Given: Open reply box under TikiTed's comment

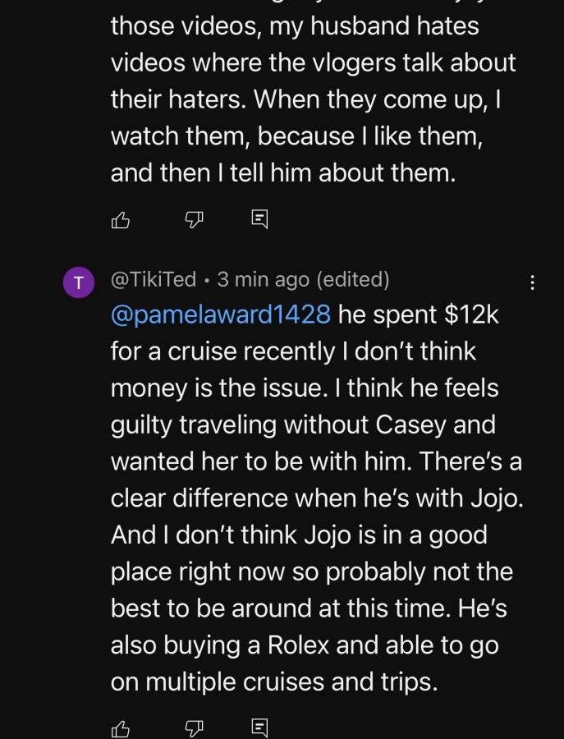Looking at the screenshot, I should click(x=259, y=728).
